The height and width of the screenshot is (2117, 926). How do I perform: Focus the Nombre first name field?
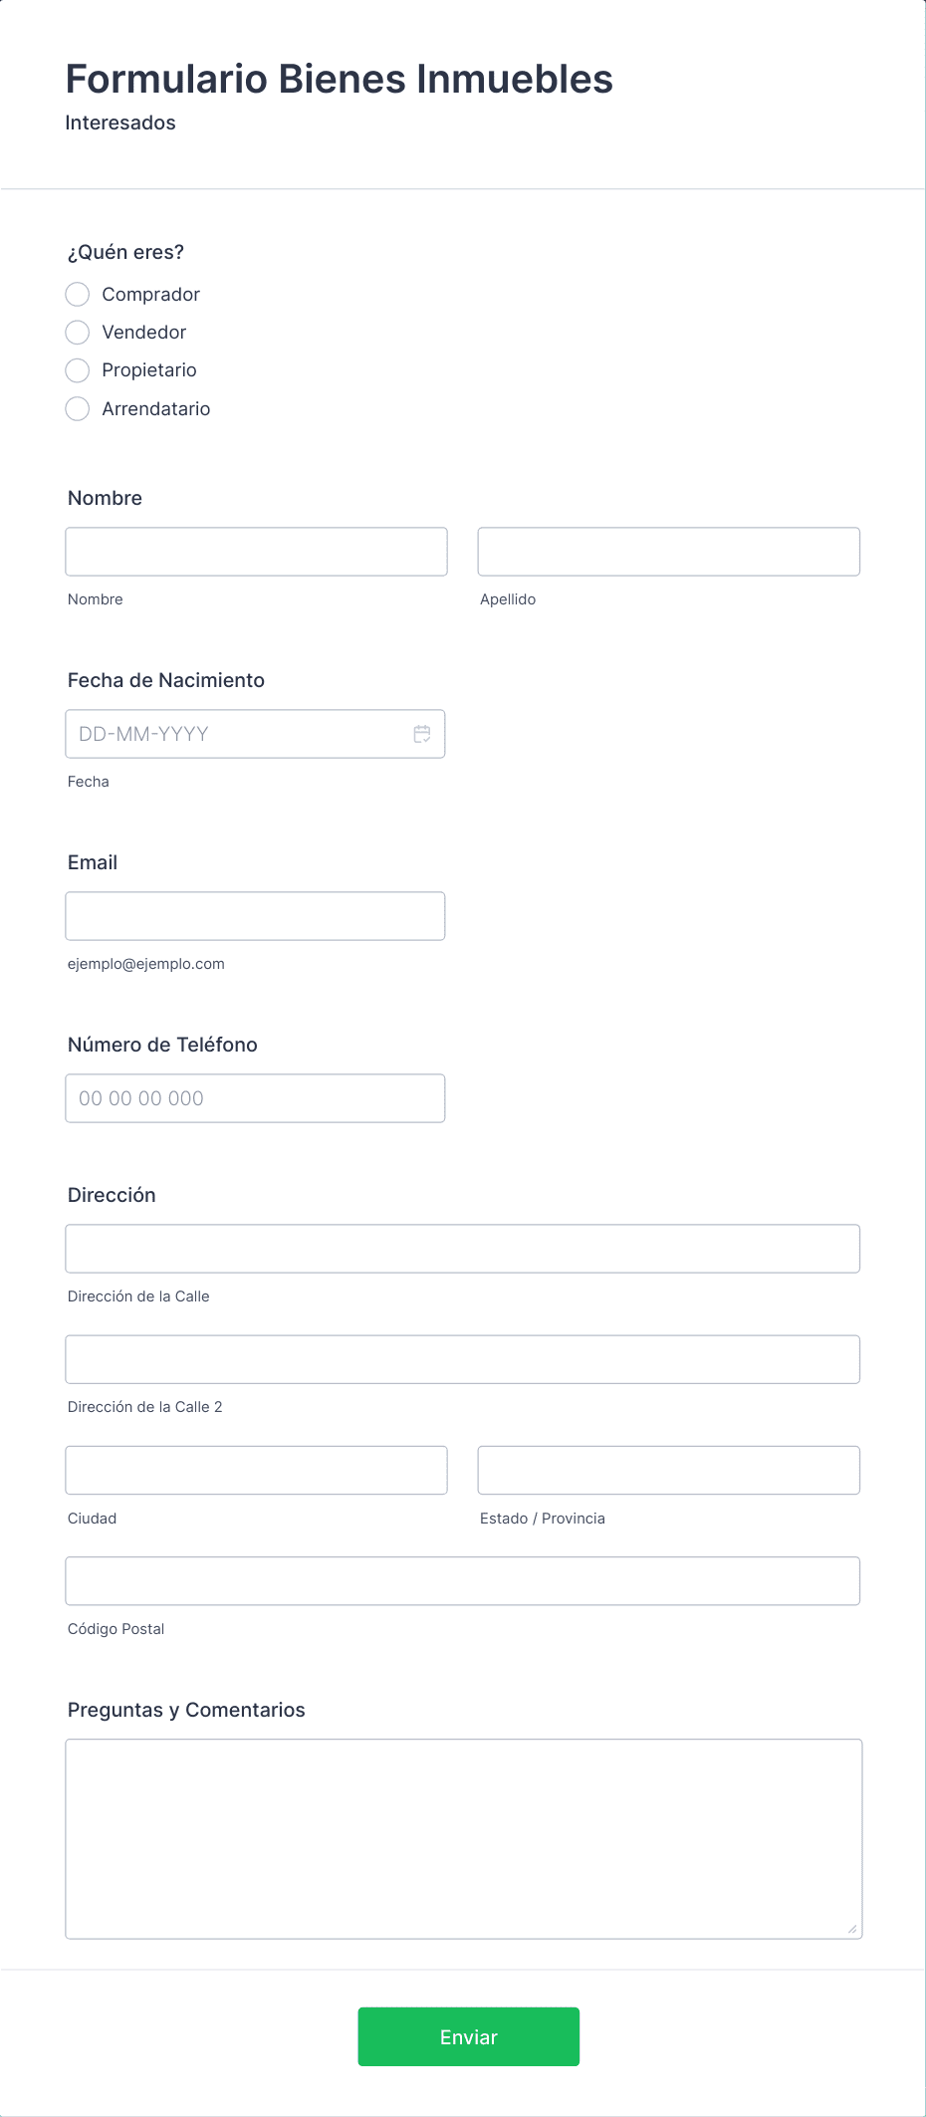pos(256,552)
